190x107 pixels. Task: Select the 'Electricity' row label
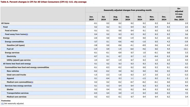(12, 56)
